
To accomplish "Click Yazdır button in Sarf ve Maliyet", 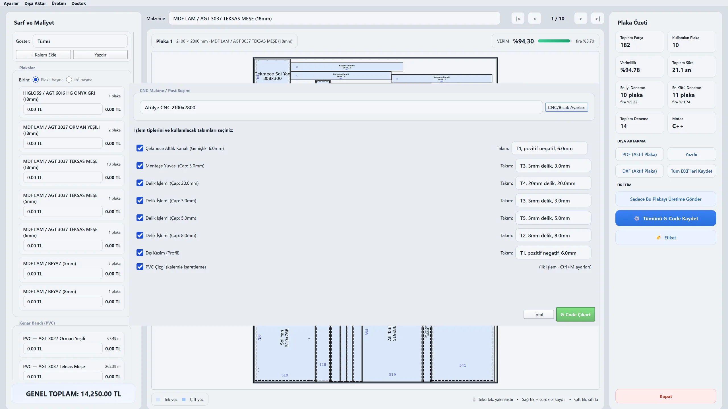I will point(100,55).
